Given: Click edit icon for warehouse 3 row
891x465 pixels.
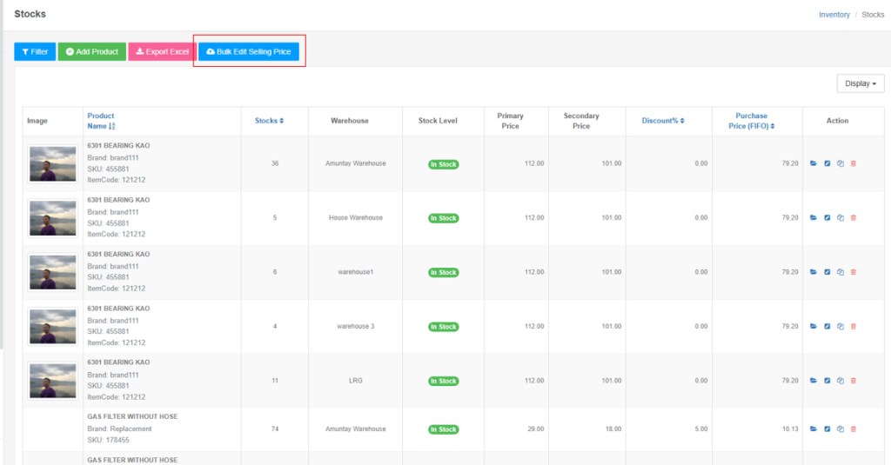Looking at the screenshot, I should [827, 327].
